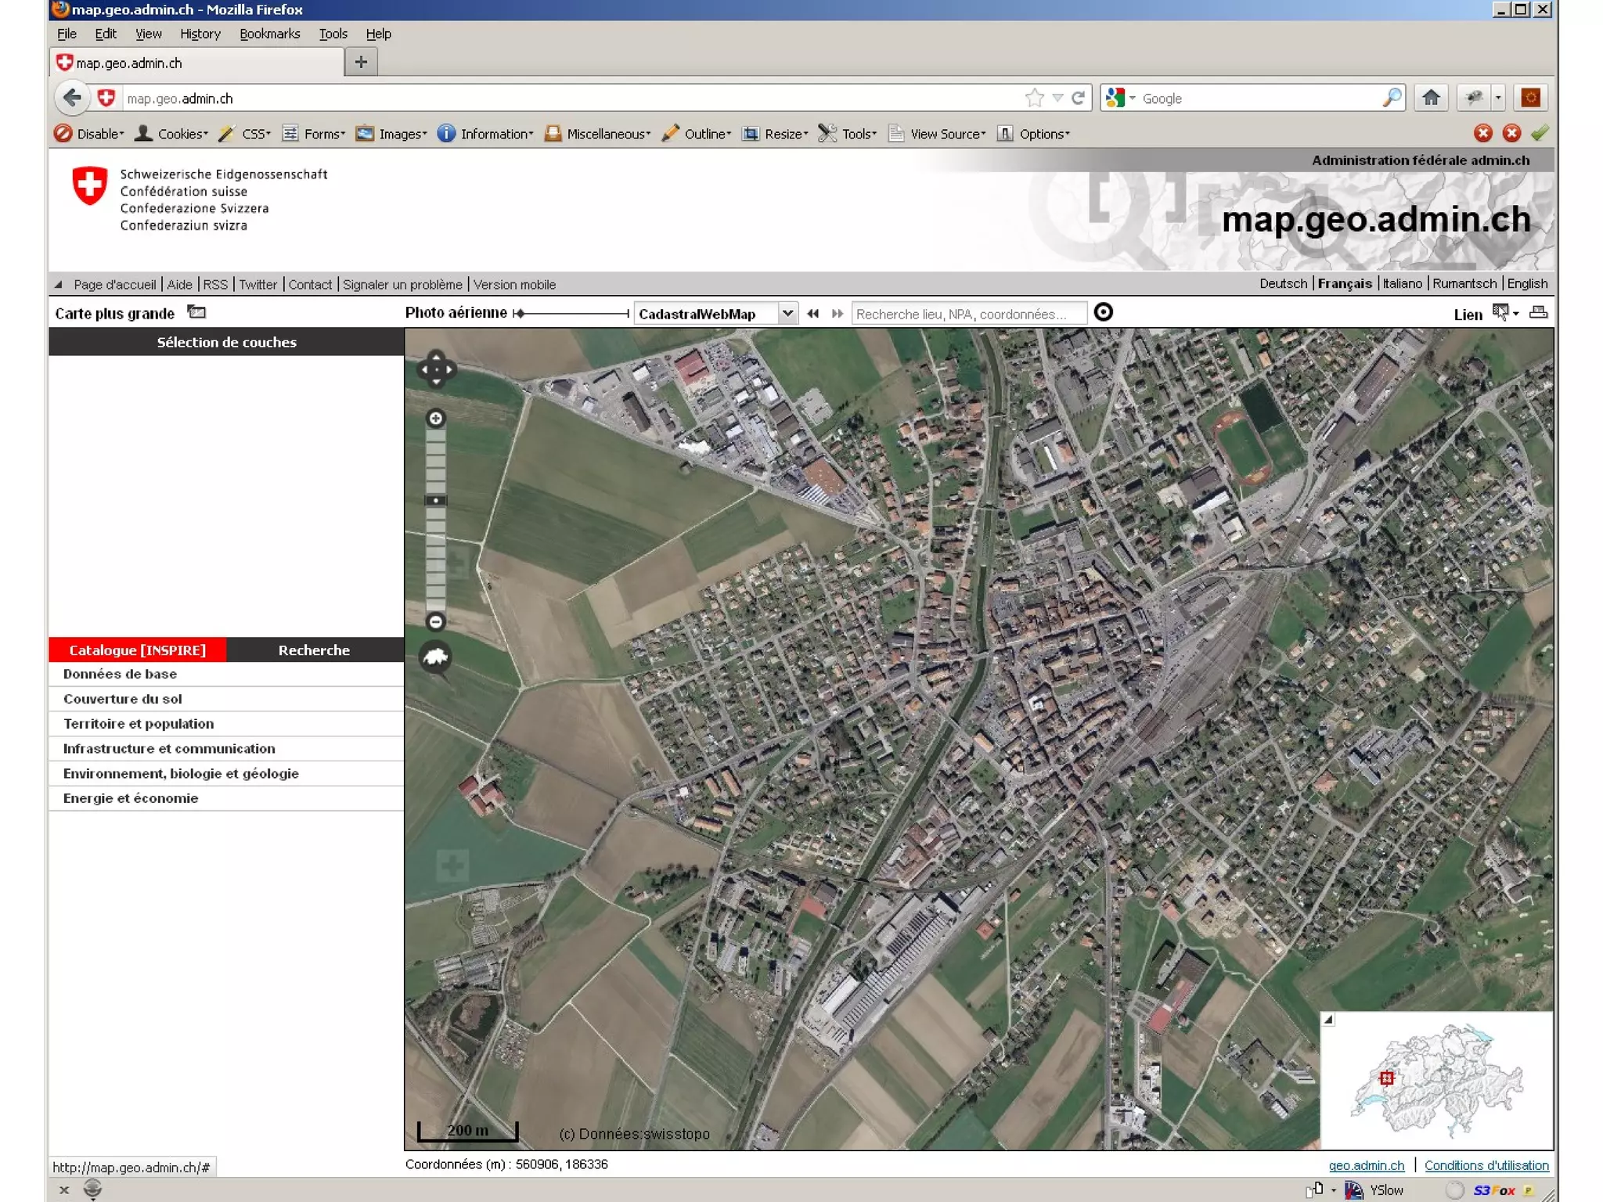Switch language to Deutsch
1603x1202 pixels.
tap(1282, 283)
